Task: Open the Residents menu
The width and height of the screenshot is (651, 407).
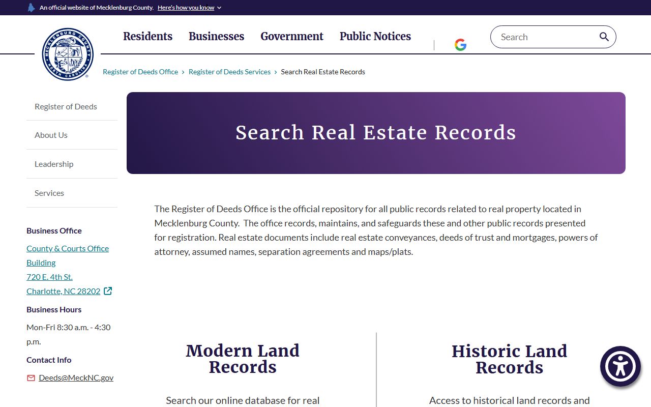Action: [x=147, y=36]
